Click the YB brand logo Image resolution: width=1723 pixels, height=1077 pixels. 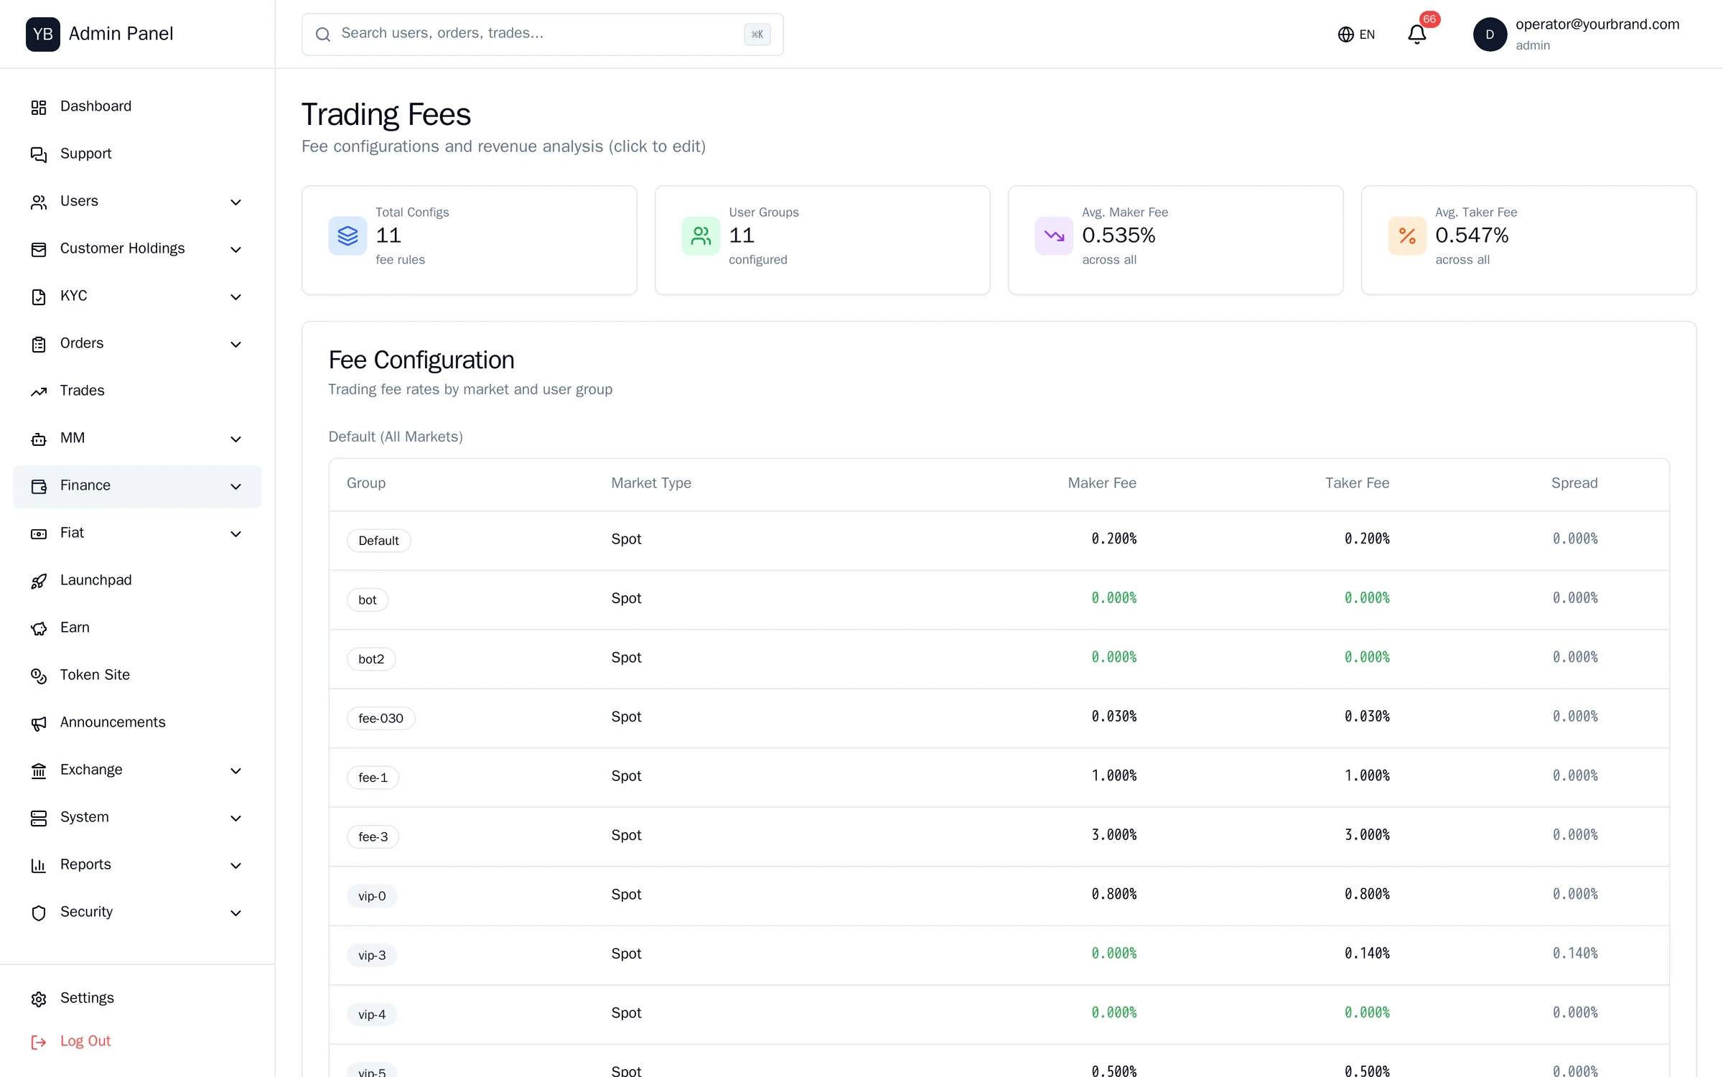click(43, 34)
